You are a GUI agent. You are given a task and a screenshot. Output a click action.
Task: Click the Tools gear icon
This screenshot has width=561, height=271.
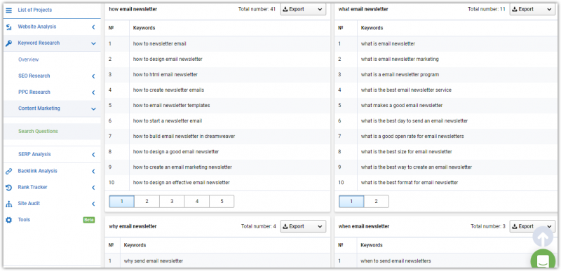pos(9,220)
